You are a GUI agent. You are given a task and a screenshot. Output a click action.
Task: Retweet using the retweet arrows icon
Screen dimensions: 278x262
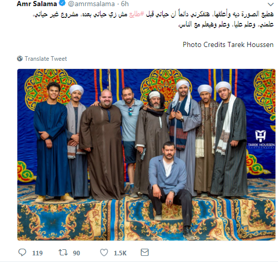click(x=63, y=252)
